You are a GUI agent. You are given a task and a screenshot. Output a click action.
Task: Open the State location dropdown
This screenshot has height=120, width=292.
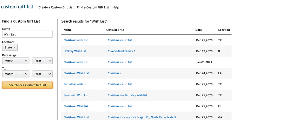pyautogui.click(x=10, y=47)
